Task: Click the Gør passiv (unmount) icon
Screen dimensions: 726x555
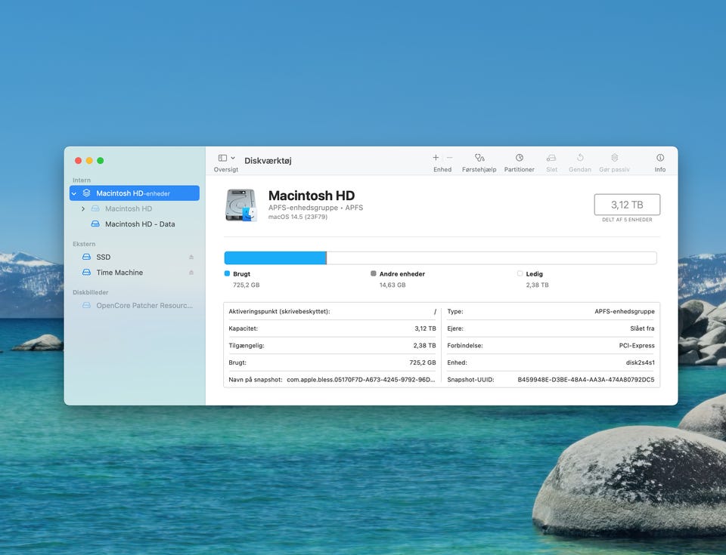Action: coord(614,158)
